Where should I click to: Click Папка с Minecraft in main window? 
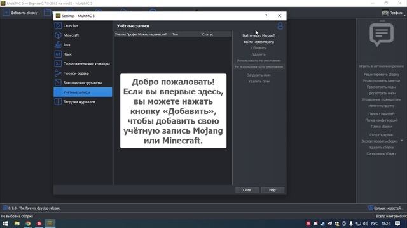pos(382,114)
